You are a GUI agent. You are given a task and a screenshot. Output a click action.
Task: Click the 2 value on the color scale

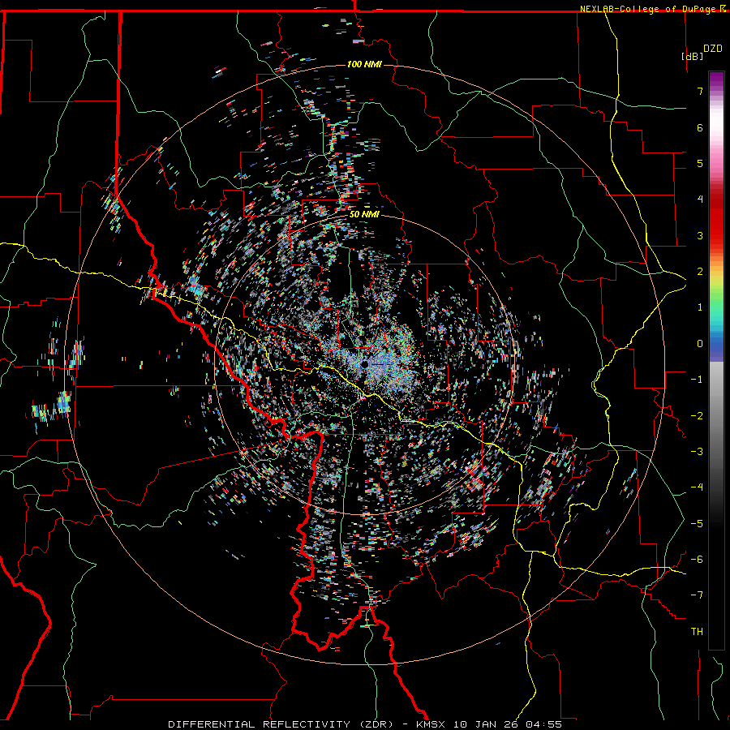point(700,272)
